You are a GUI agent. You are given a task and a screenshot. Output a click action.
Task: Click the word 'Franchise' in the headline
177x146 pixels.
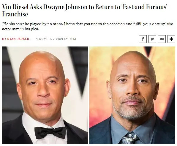(x=15, y=14)
